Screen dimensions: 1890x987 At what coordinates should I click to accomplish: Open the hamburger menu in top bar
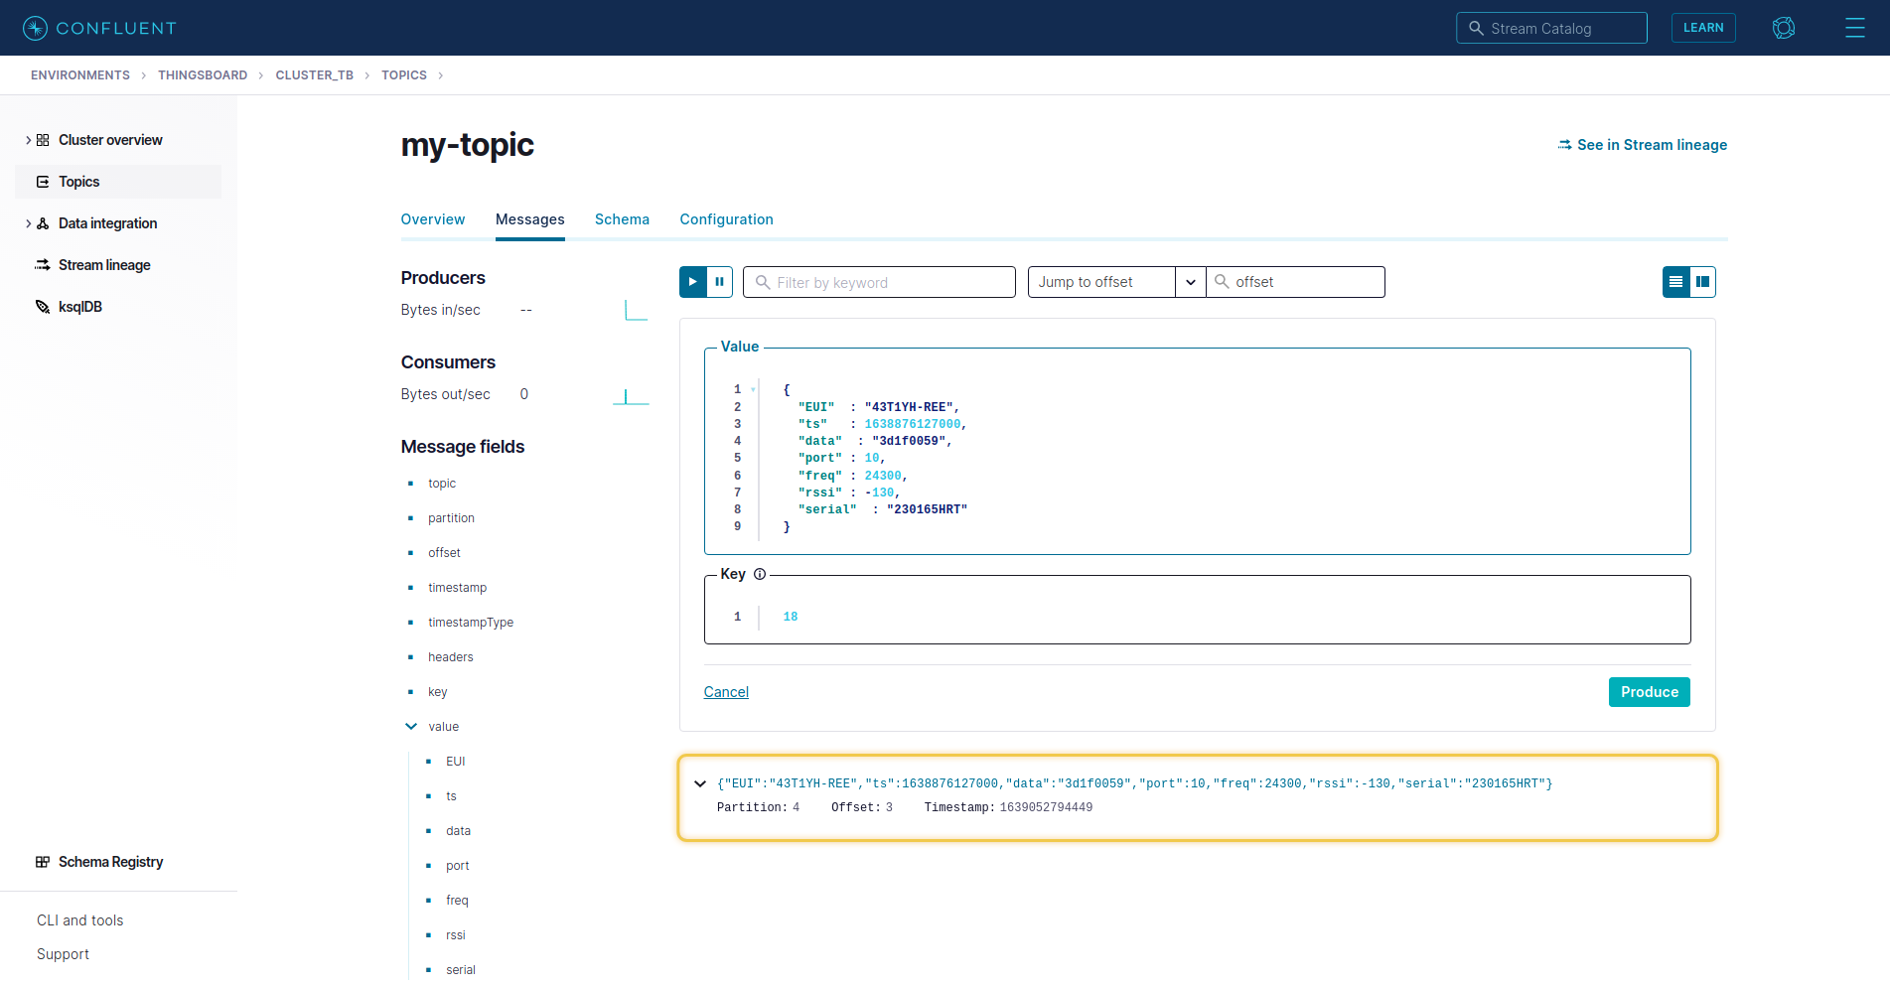1854,28
